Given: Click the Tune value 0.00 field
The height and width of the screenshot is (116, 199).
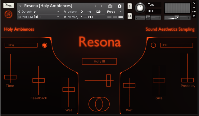Looking at the screenshot, I should pyautogui.click(x=154, y=11).
